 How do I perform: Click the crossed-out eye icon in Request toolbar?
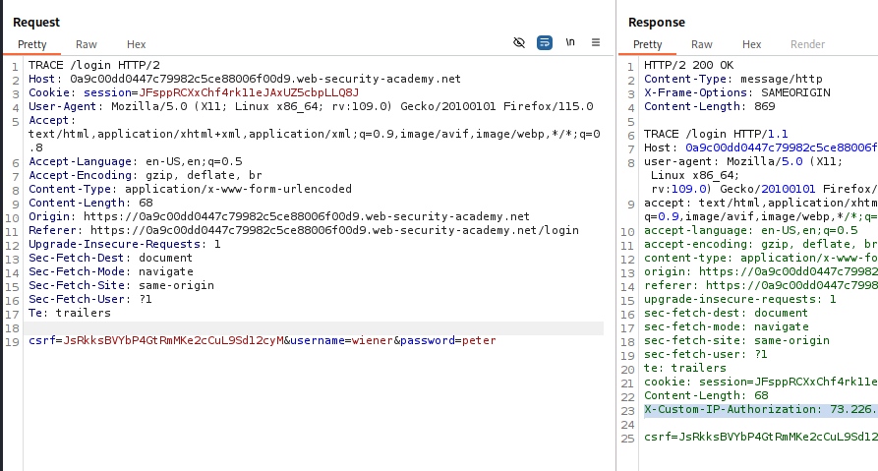pyautogui.click(x=519, y=43)
